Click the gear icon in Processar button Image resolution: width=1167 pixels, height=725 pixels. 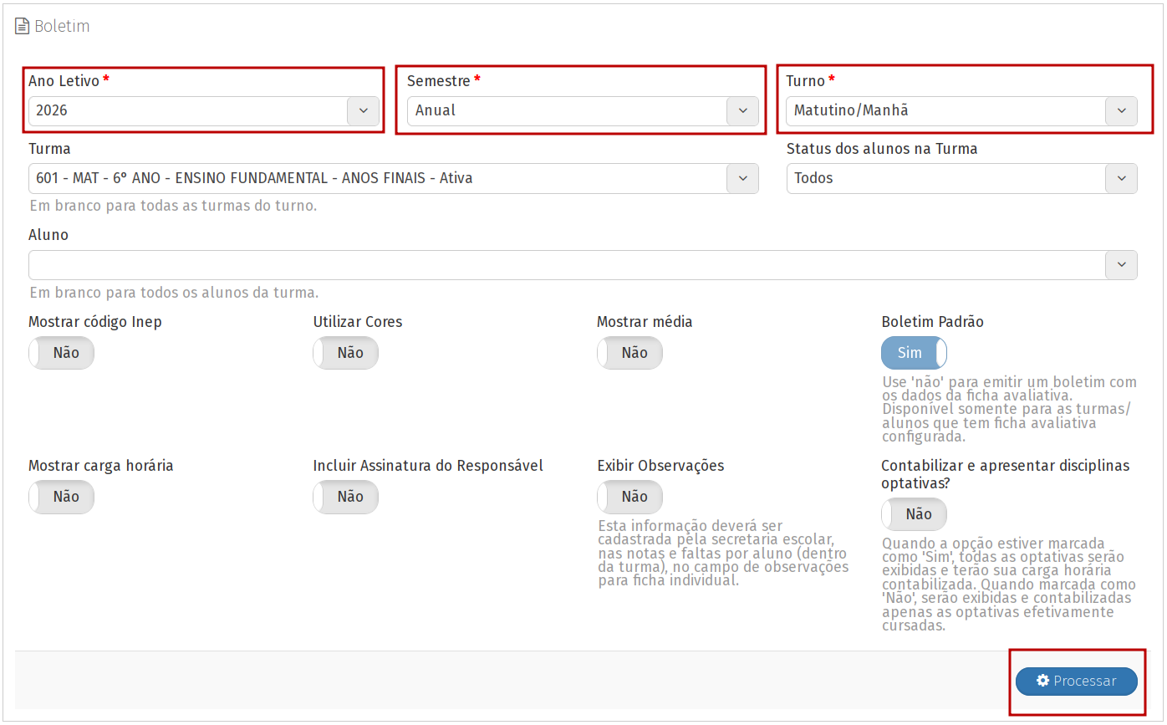click(1042, 681)
